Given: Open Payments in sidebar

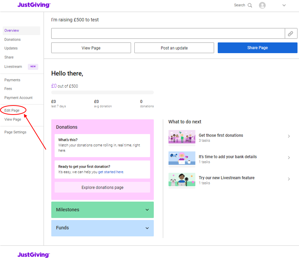Looking at the screenshot, I should (12, 80).
